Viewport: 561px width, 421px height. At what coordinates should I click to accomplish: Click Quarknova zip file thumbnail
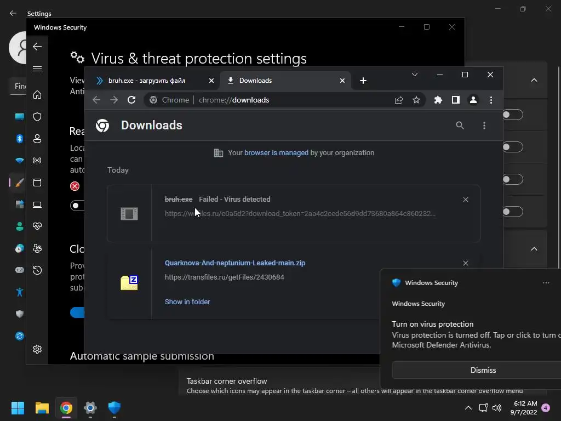pos(129,283)
